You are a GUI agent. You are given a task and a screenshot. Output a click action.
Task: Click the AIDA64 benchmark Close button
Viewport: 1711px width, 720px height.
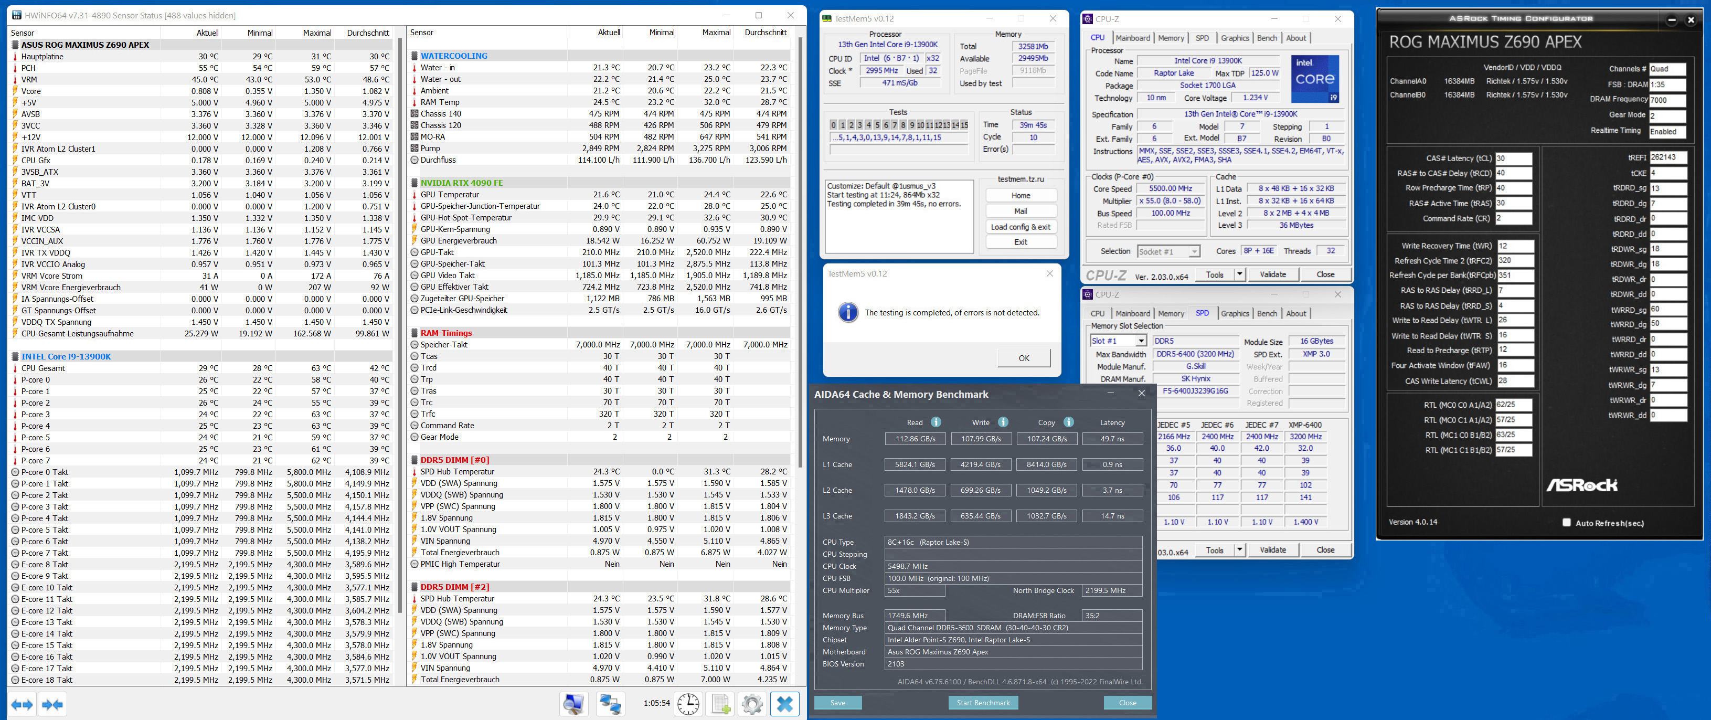pyautogui.click(x=1127, y=703)
